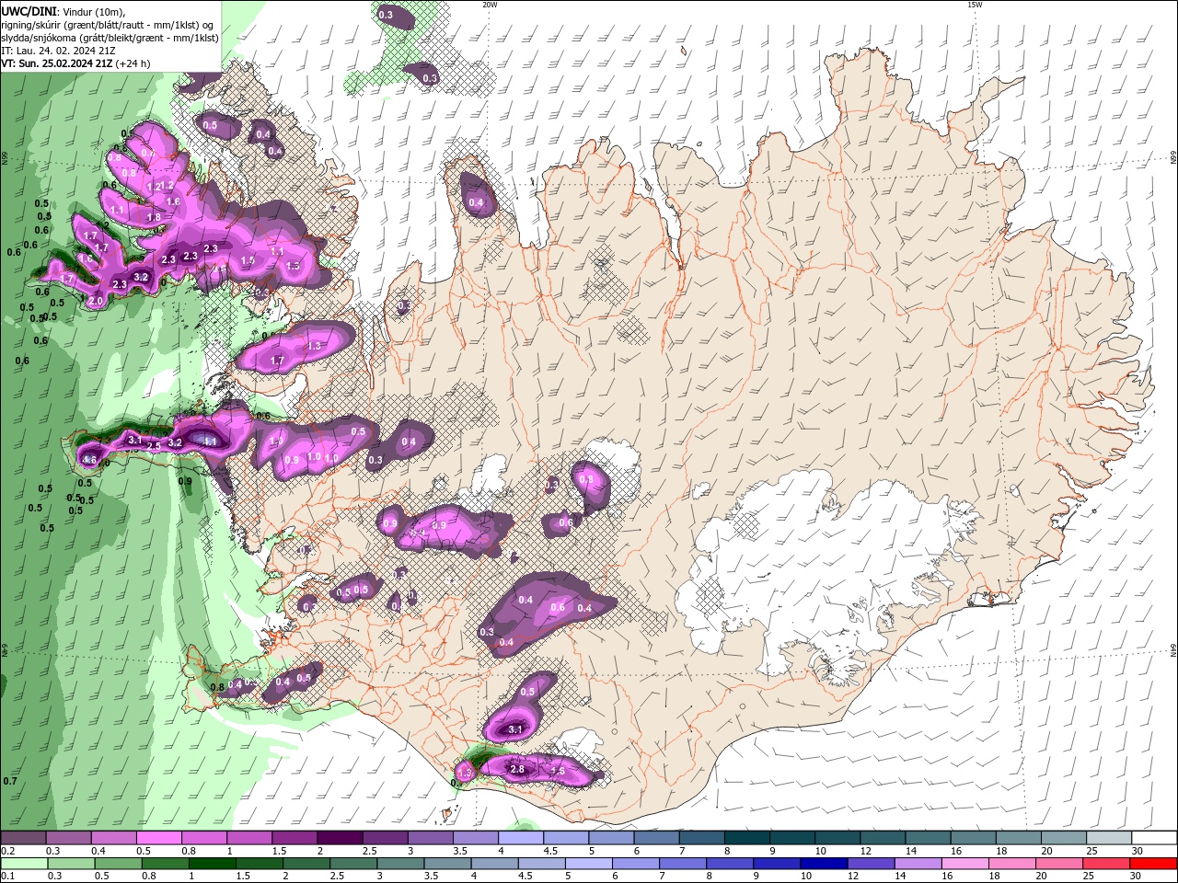Click upper legend swatch between 4 and 4.5
1178x883 pixels.
pos(519,838)
